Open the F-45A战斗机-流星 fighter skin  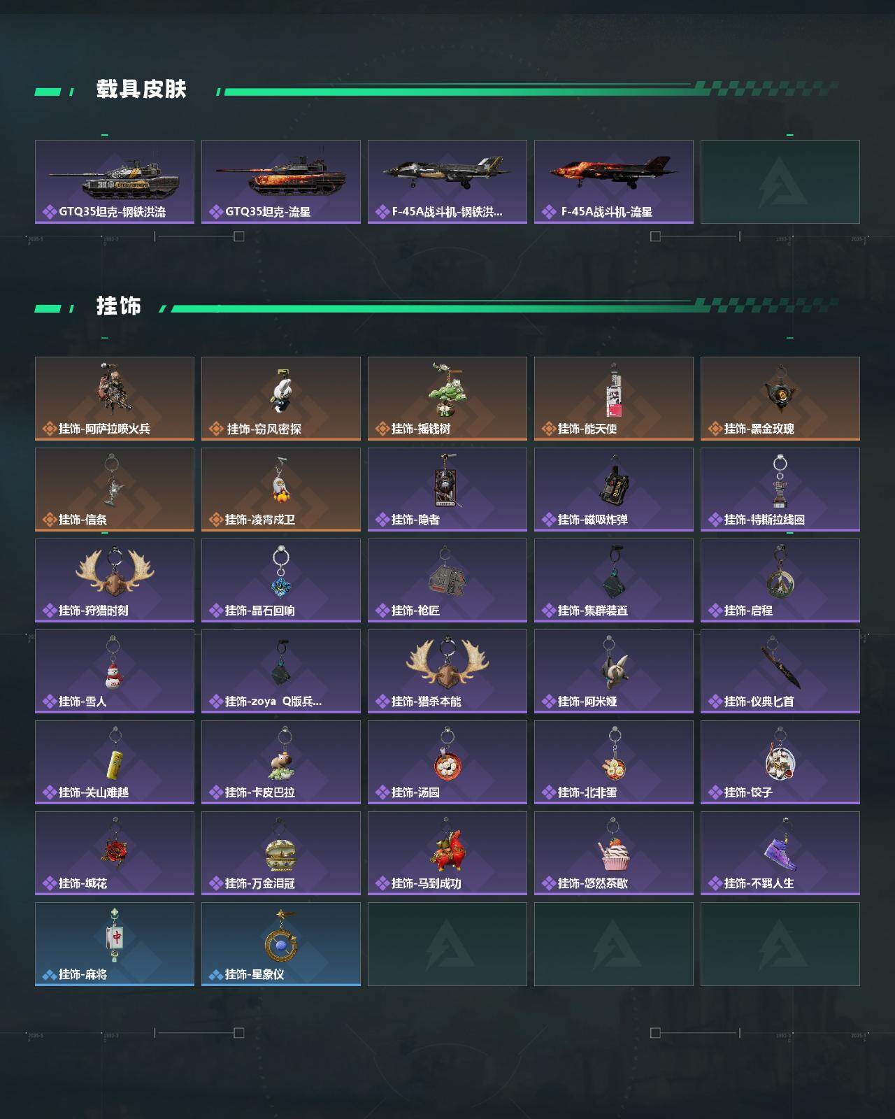click(614, 182)
